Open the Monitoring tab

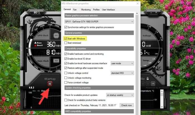86,9
